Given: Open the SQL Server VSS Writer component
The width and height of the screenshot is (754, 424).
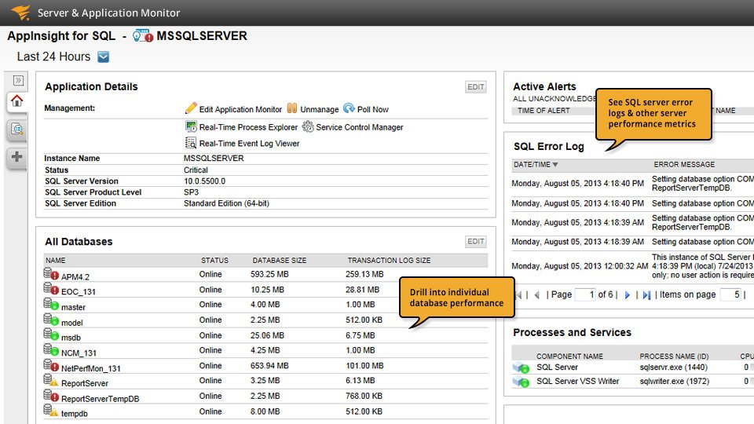Looking at the screenshot, I should [577, 382].
